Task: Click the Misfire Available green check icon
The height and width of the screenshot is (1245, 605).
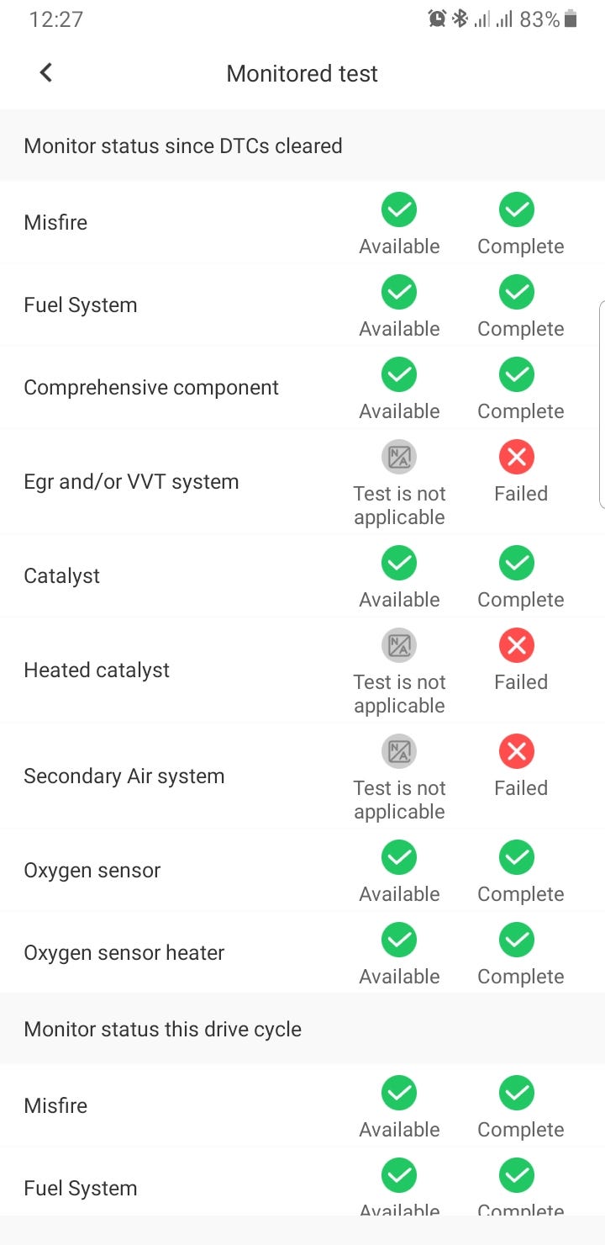Action: click(399, 210)
